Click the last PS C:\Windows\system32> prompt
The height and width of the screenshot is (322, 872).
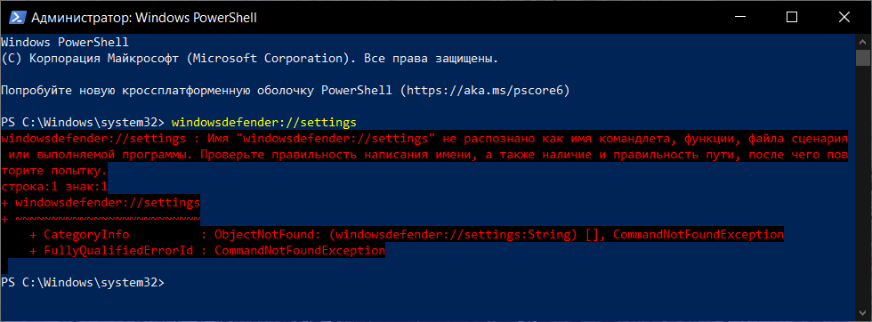(83, 283)
